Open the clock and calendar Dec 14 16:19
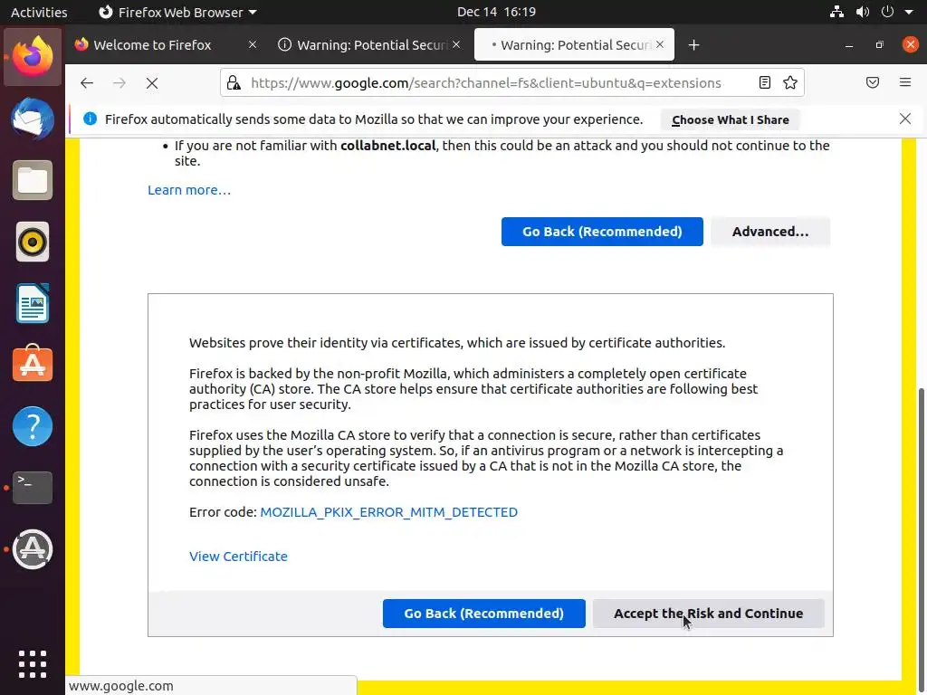This screenshot has width=927, height=695. pos(496,12)
